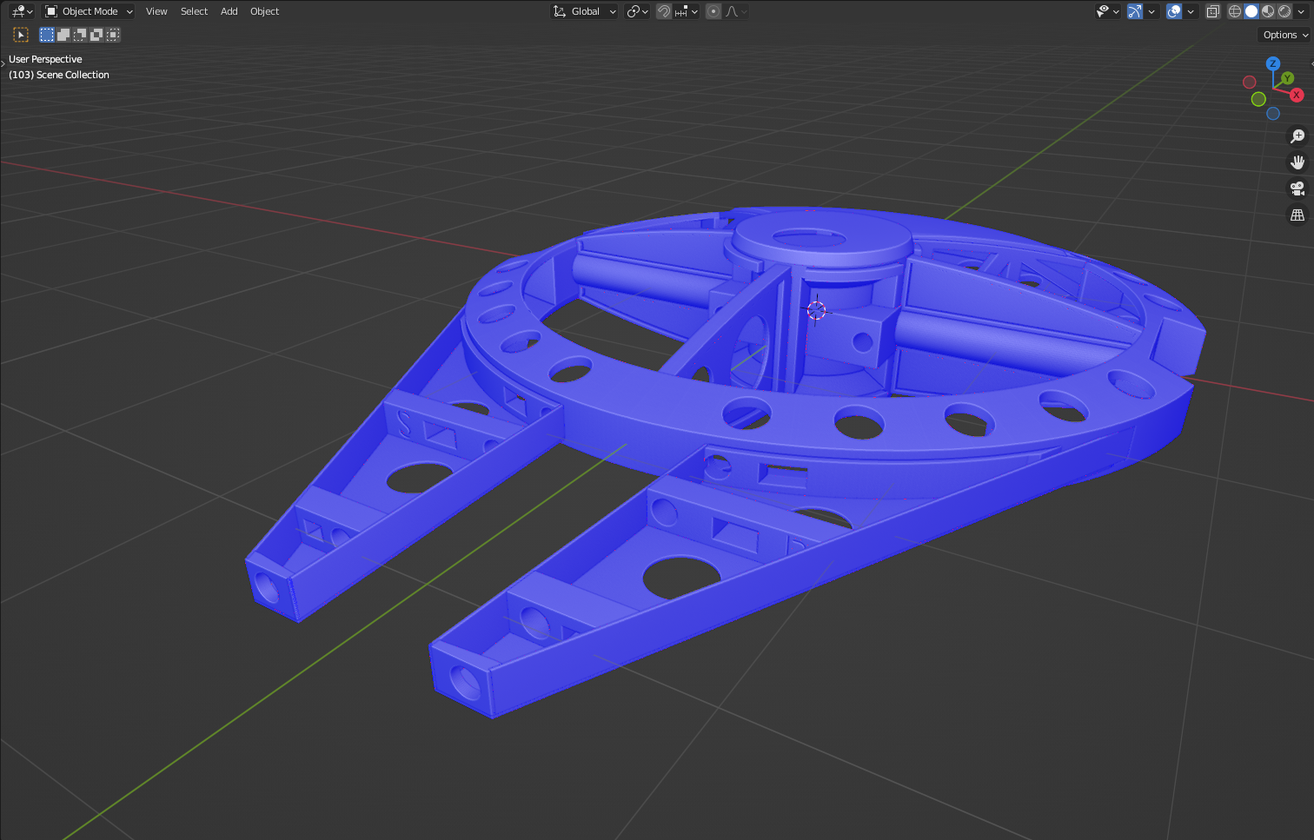Choose the 'subtract selection' mode icon
The image size is (1314, 840).
[x=80, y=35]
